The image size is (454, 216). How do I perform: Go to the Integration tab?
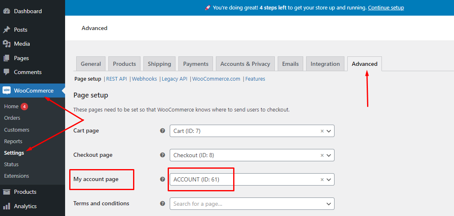(325, 64)
